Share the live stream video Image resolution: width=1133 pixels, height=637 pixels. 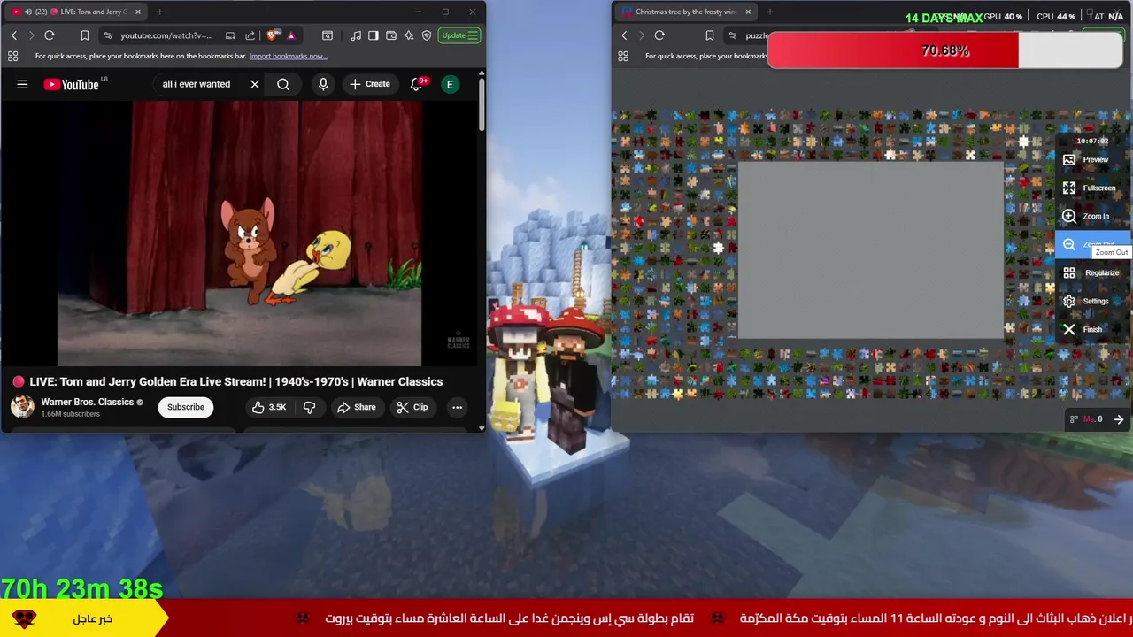[357, 407]
